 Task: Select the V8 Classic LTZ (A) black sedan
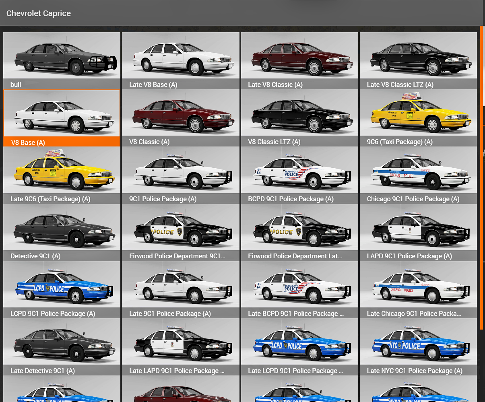click(x=299, y=118)
